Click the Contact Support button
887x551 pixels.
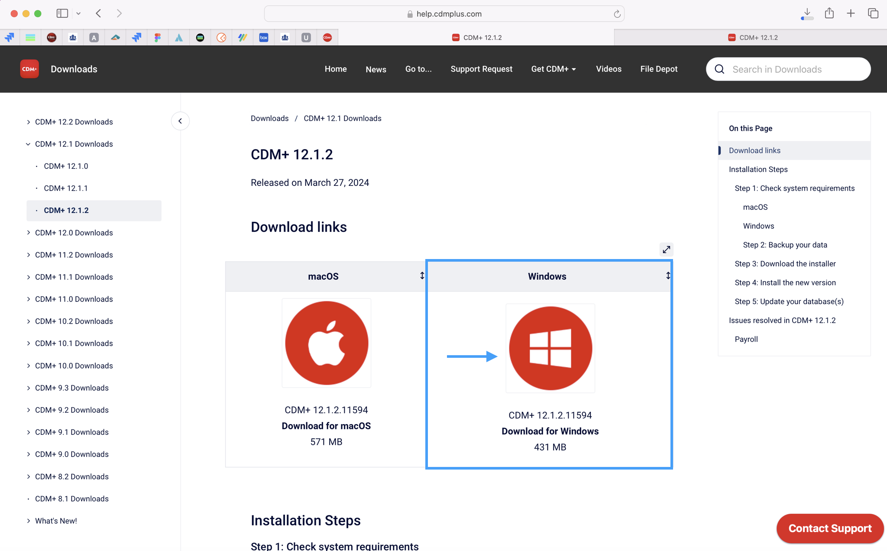(x=829, y=528)
